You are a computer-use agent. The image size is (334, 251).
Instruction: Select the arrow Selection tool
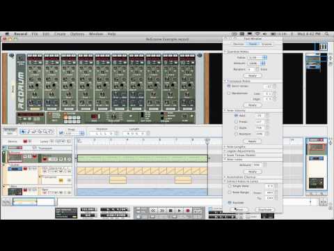23,132
